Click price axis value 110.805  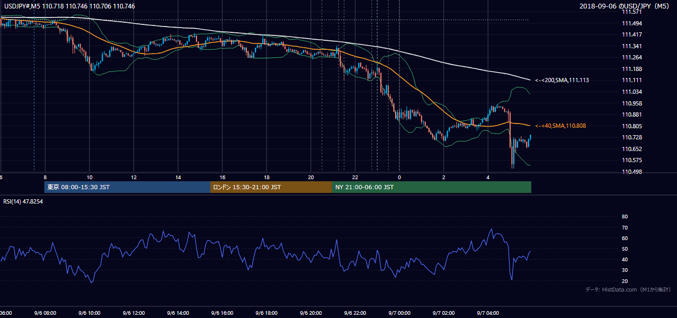pos(631,126)
